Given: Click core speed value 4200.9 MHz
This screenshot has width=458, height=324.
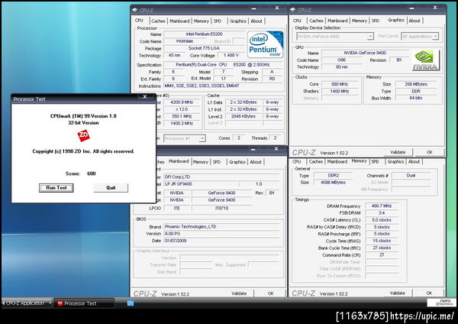Looking at the screenshot, I should click(x=182, y=102).
